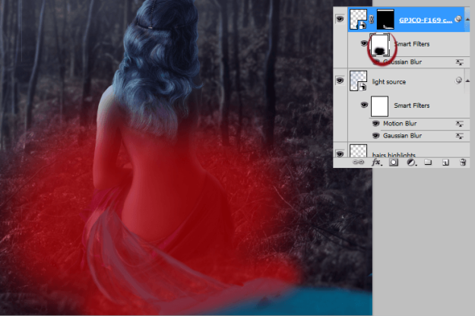Image resolution: width=475 pixels, height=316 pixels.
Task: Click the mask link icon on the GPJCO-F169 layer
Action: (x=372, y=20)
